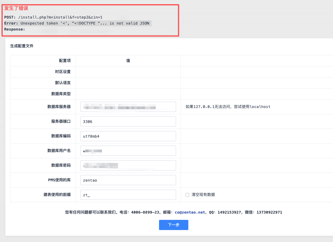Click the 数据库类型 row label

61,94
